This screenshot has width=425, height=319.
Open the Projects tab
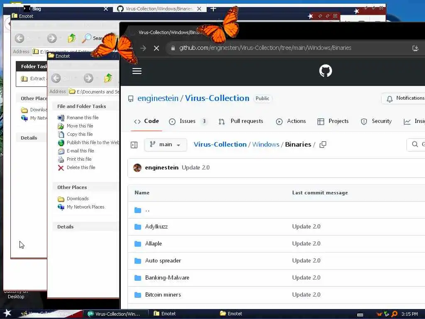point(333,121)
